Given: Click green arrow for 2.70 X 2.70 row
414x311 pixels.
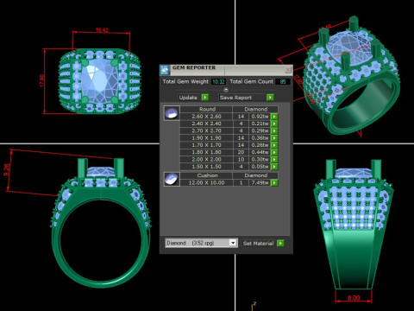Looking at the screenshot, I should pyautogui.click(x=274, y=131).
